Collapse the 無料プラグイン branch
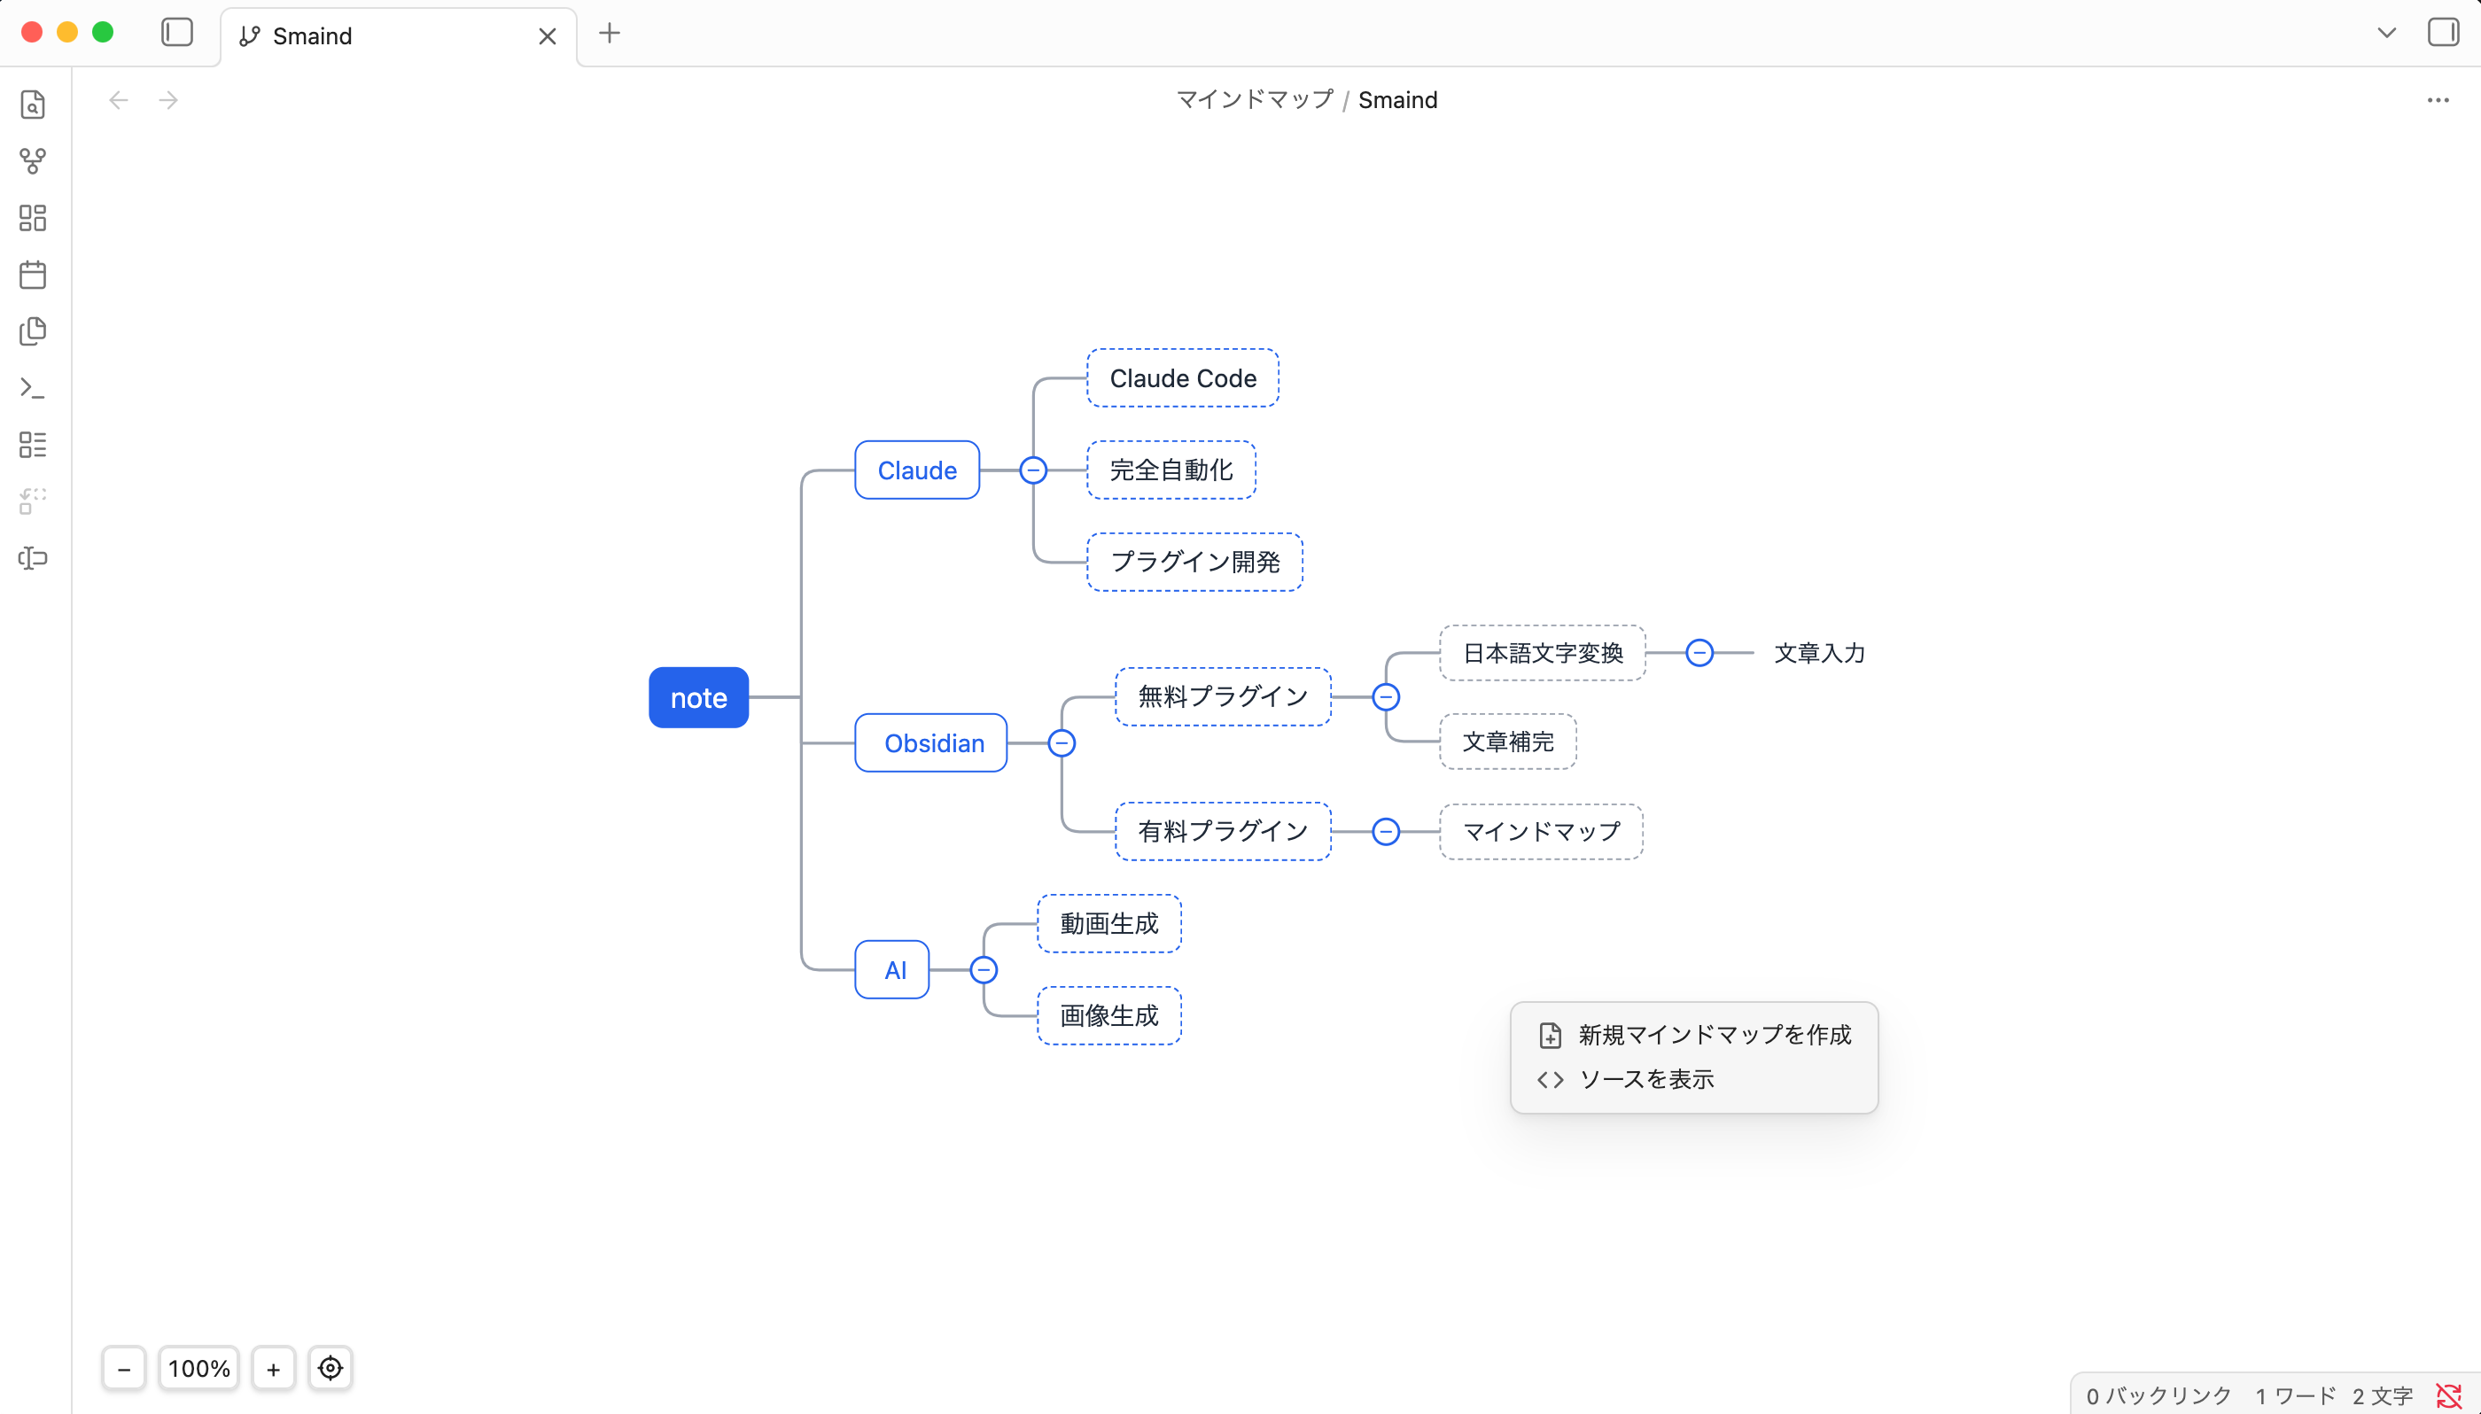The width and height of the screenshot is (2481, 1414). (1386, 696)
